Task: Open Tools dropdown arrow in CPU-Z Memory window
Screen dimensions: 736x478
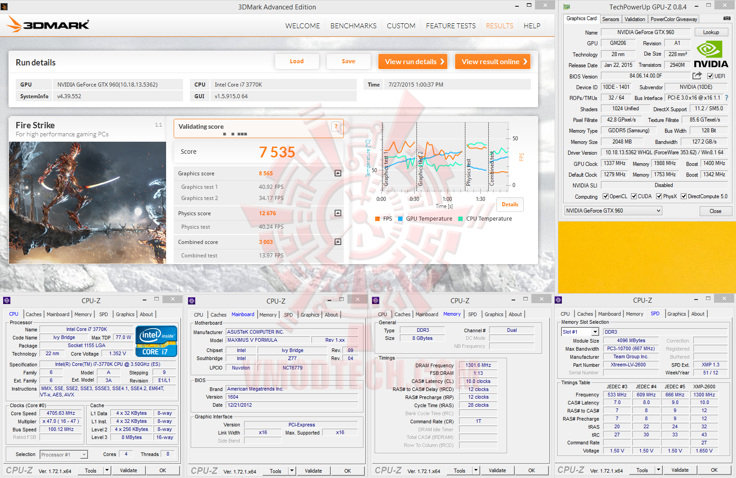Action: 476,470
